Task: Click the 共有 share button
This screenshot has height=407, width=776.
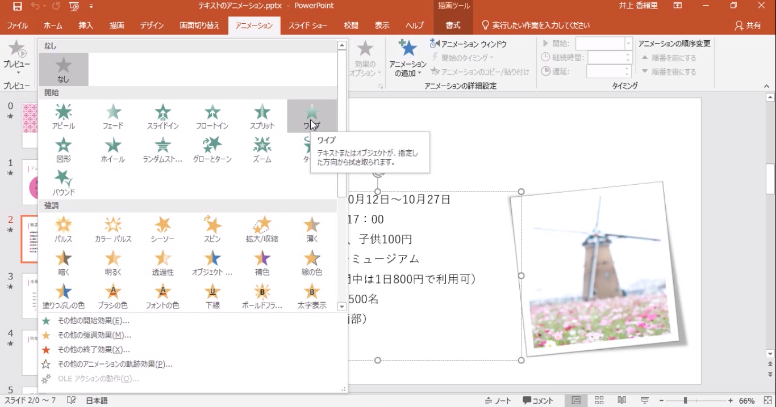Action: coord(748,26)
